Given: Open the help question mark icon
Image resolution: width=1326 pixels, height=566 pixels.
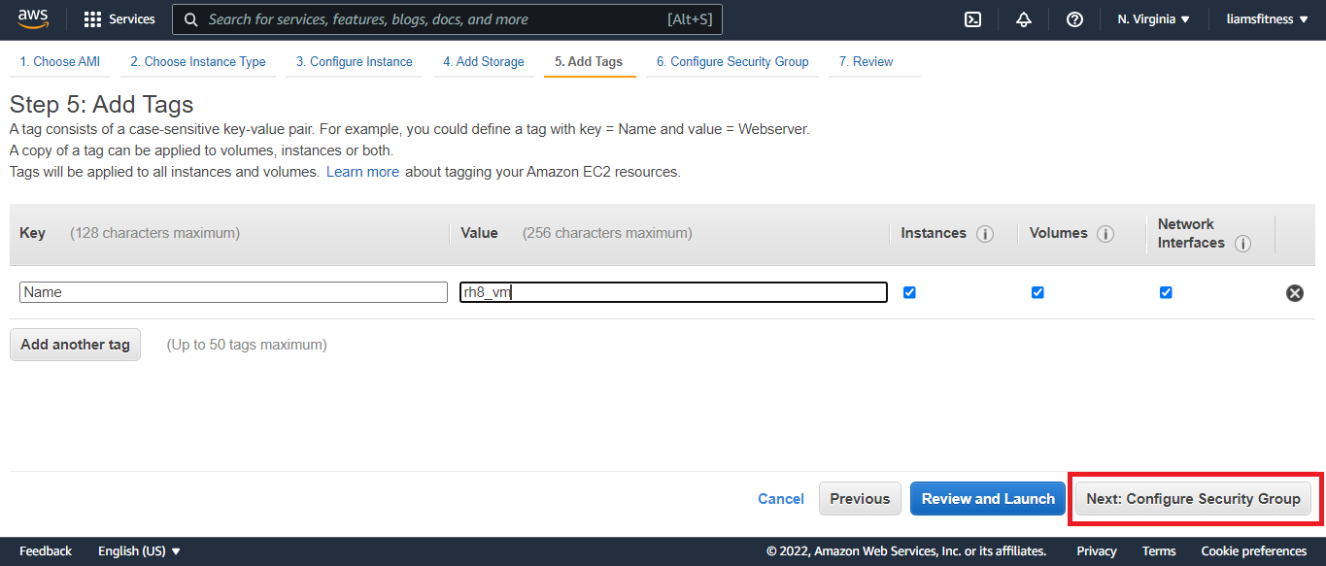Looking at the screenshot, I should 1074,19.
